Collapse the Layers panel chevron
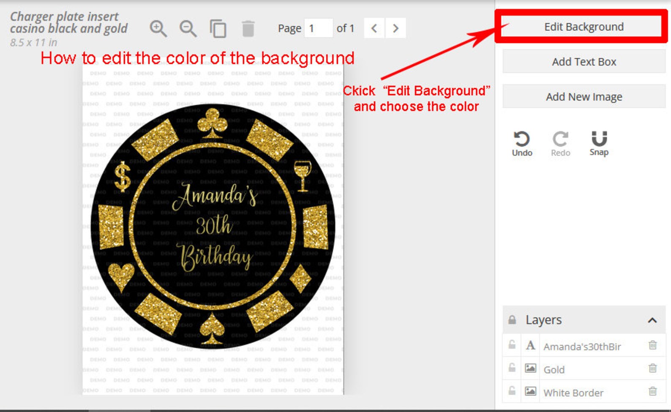The image size is (671, 412). (x=652, y=320)
